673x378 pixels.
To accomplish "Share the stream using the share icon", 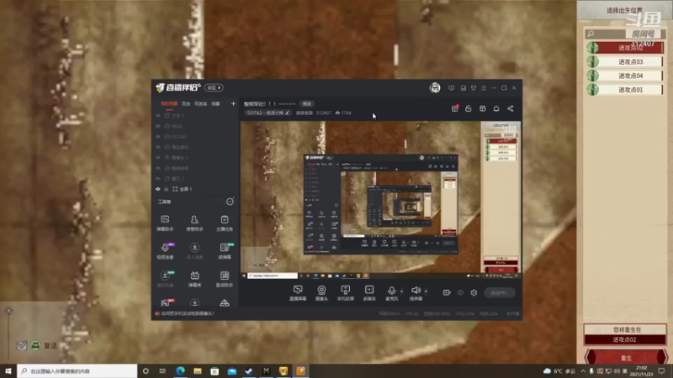I will 511,108.
